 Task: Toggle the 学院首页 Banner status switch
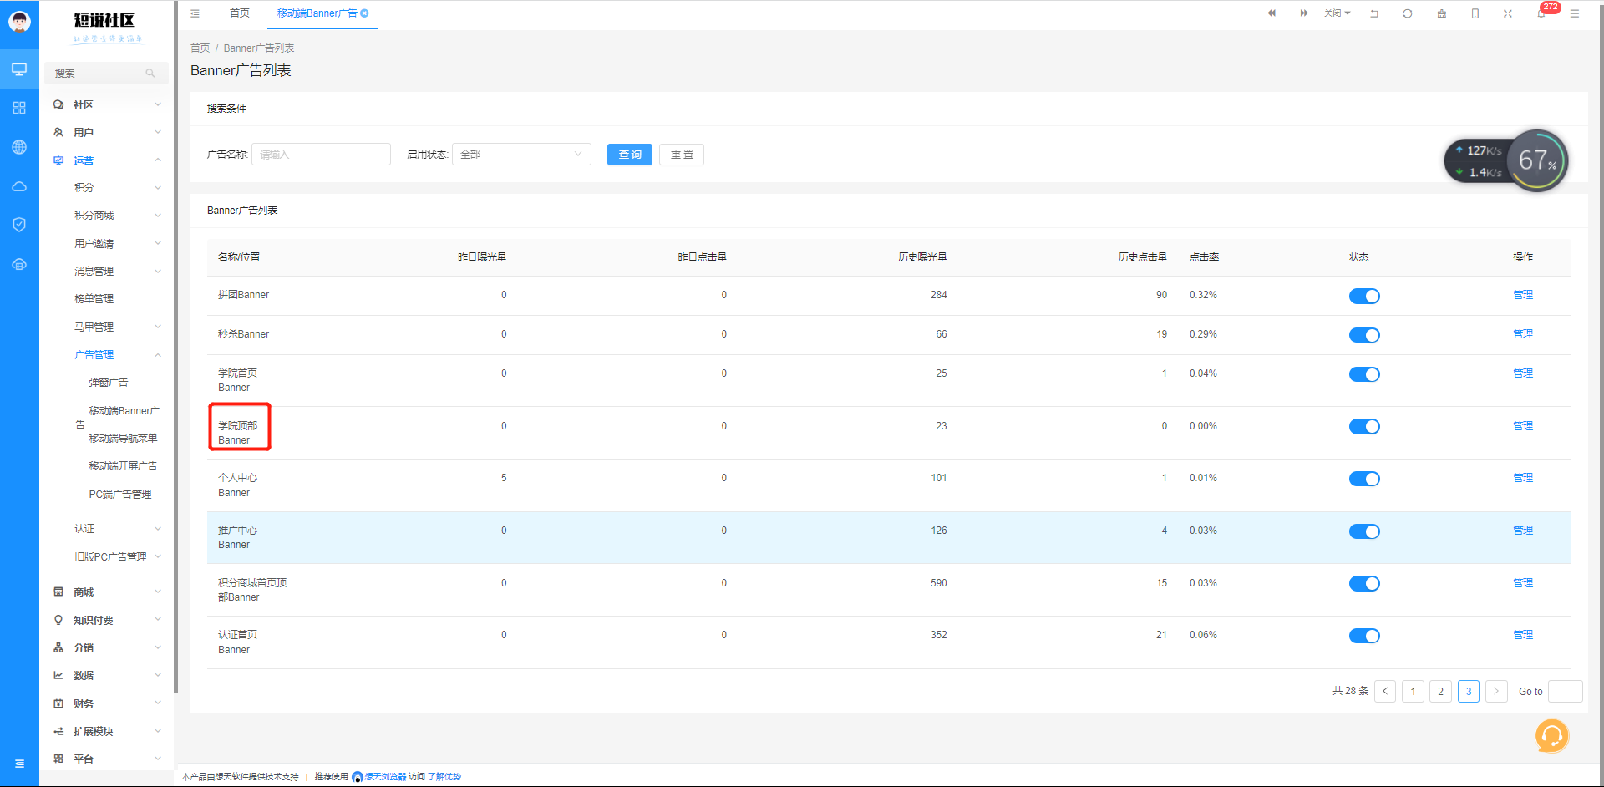point(1364,374)
